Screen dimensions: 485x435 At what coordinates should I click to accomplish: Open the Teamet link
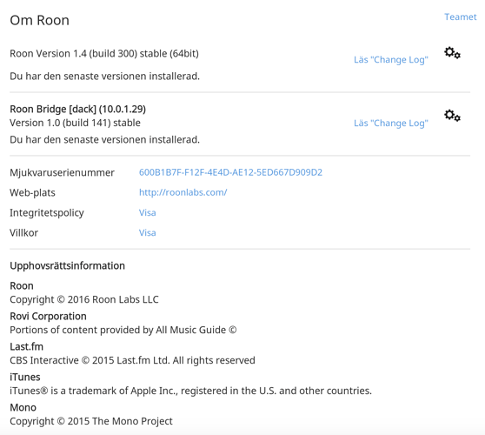tap(461, 17)
